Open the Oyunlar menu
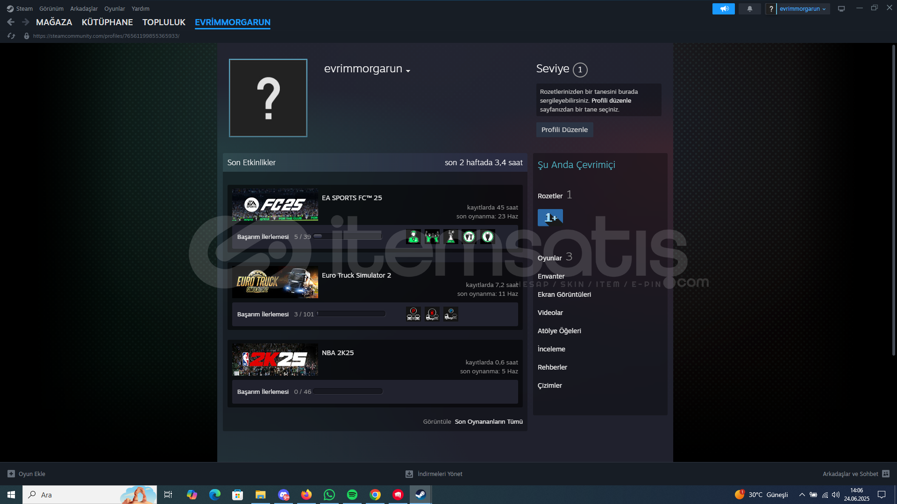The width and height of the screenshot is (897, 504). 114,8
